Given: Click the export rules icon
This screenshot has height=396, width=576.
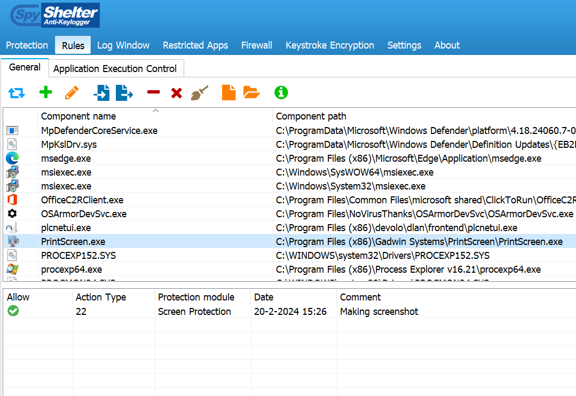Looking at the screenshot, I should coord(124,93).
